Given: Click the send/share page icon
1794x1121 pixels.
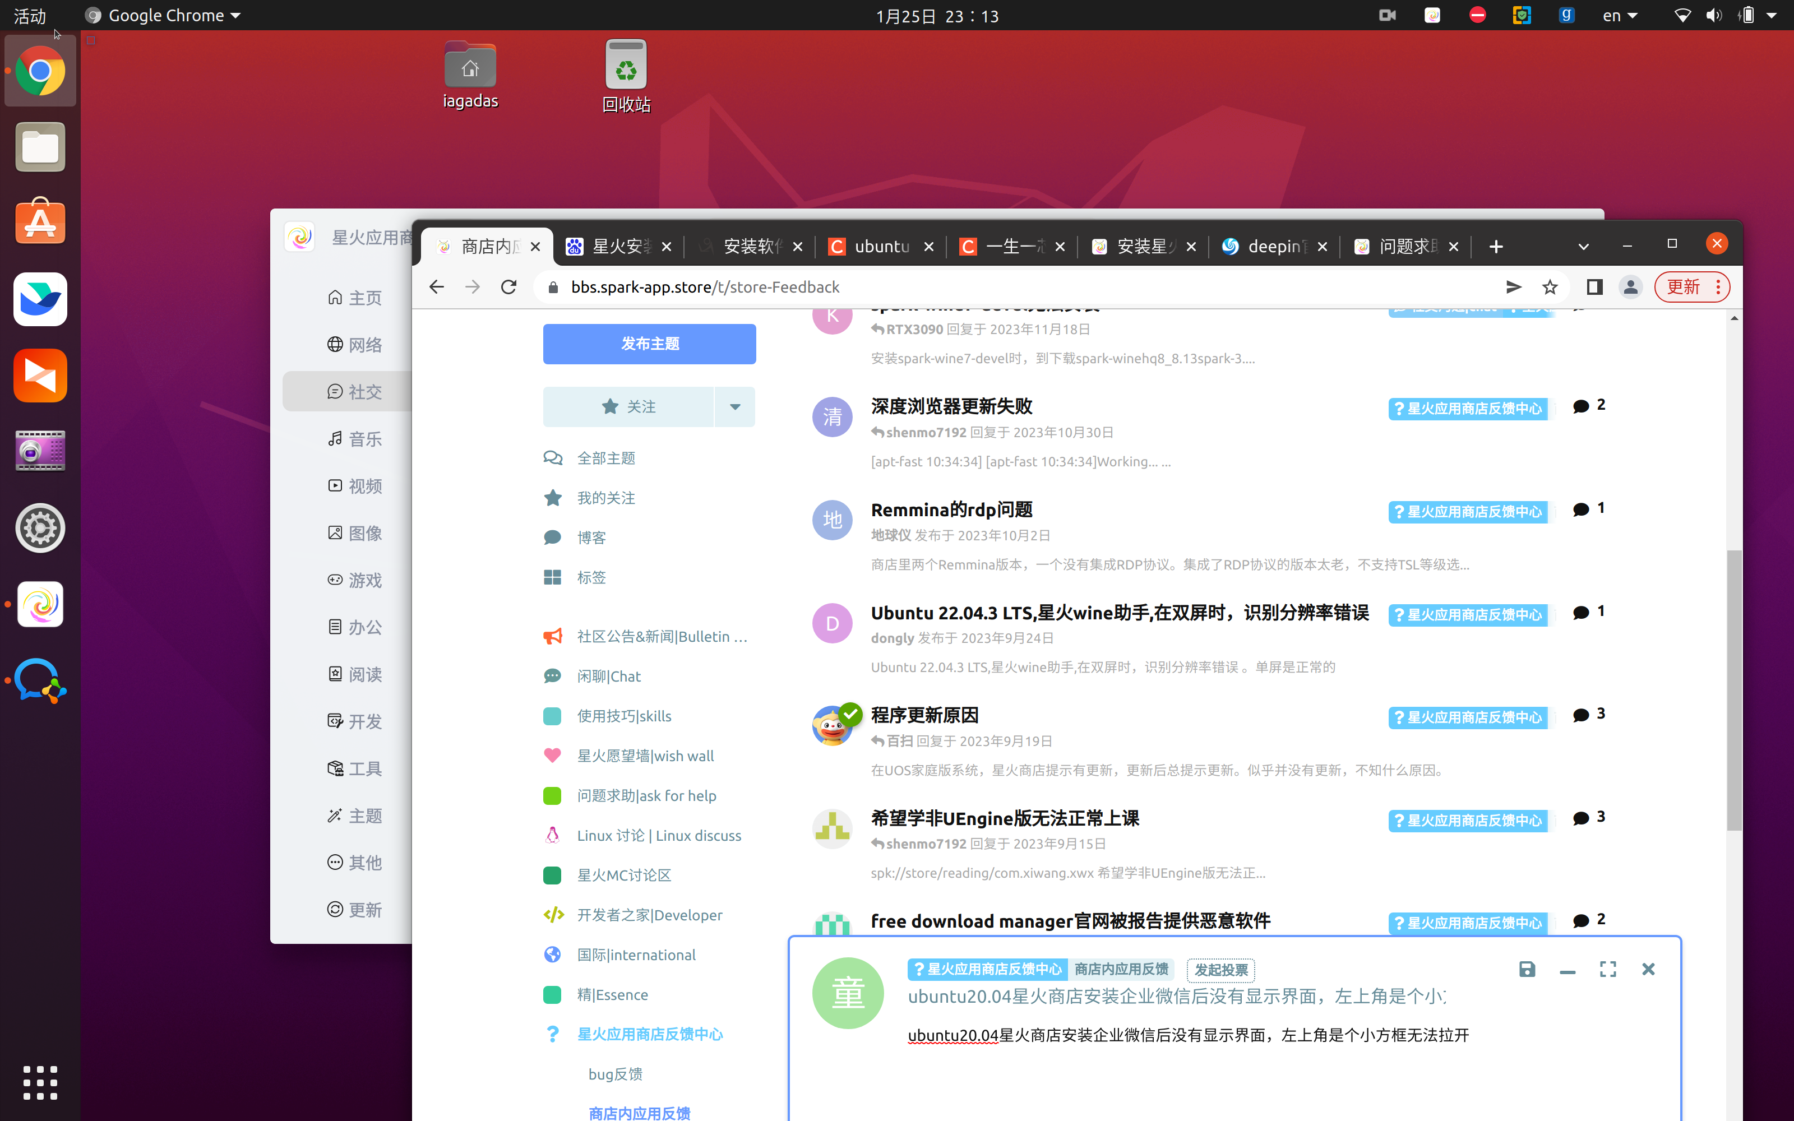Looking at the screenshot, I should click(x=1514, y=287).
